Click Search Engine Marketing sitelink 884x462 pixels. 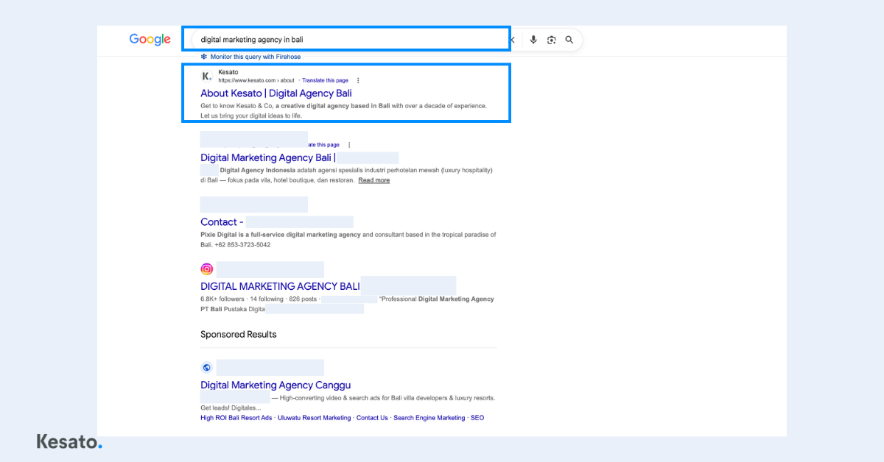coord(429,418)
